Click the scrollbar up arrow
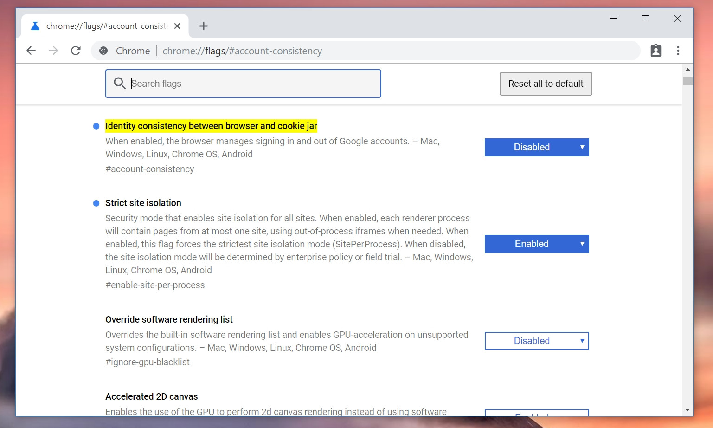Screen dimensions: 713x428 pyautogui.click(x=687, y=70)
